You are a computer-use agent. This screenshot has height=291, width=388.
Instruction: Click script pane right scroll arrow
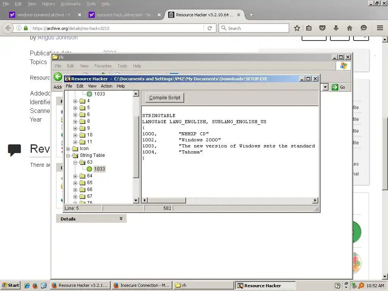tap(315, 200)
